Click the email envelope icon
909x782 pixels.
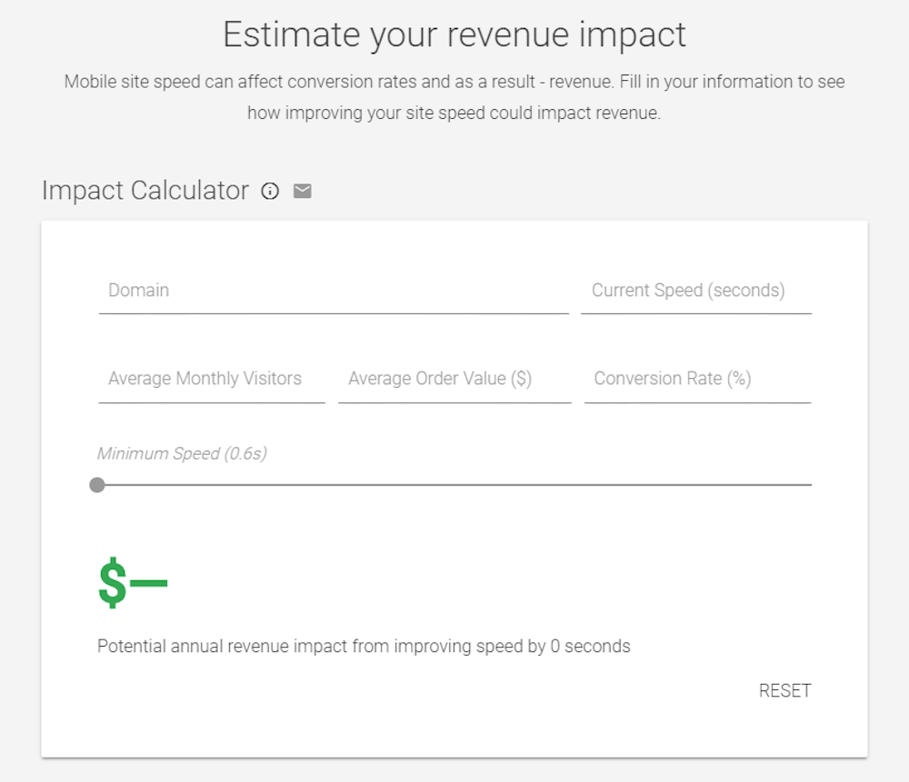point(302,191)
